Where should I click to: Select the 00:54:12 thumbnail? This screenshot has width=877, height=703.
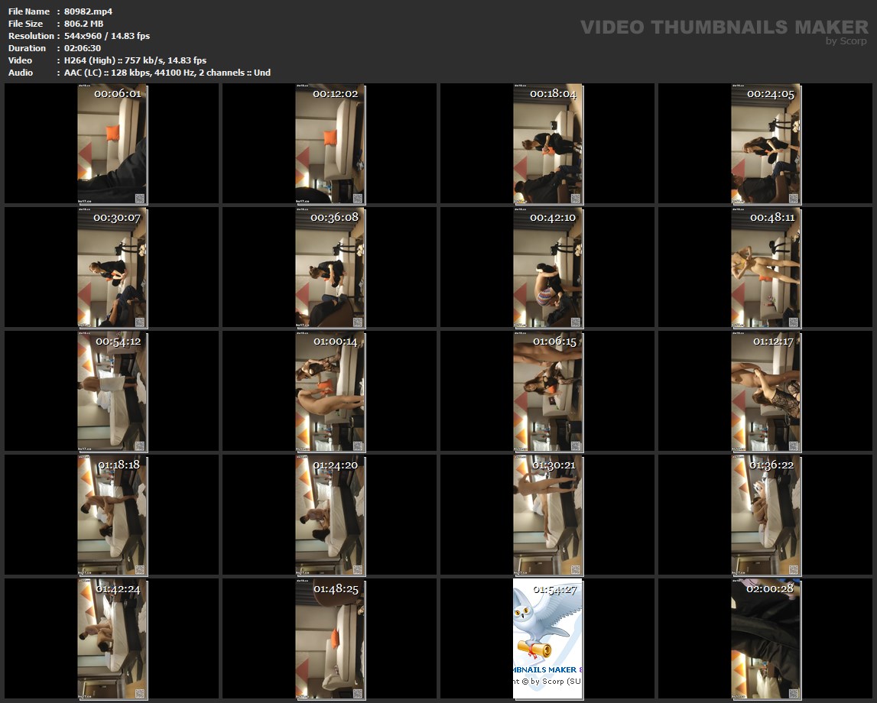[x=112, y=391]
